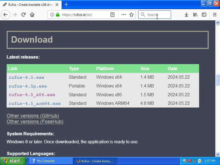Open page actions three-dot menu
The height and width of the screenshot is (165, 220).
coord(123,15)
